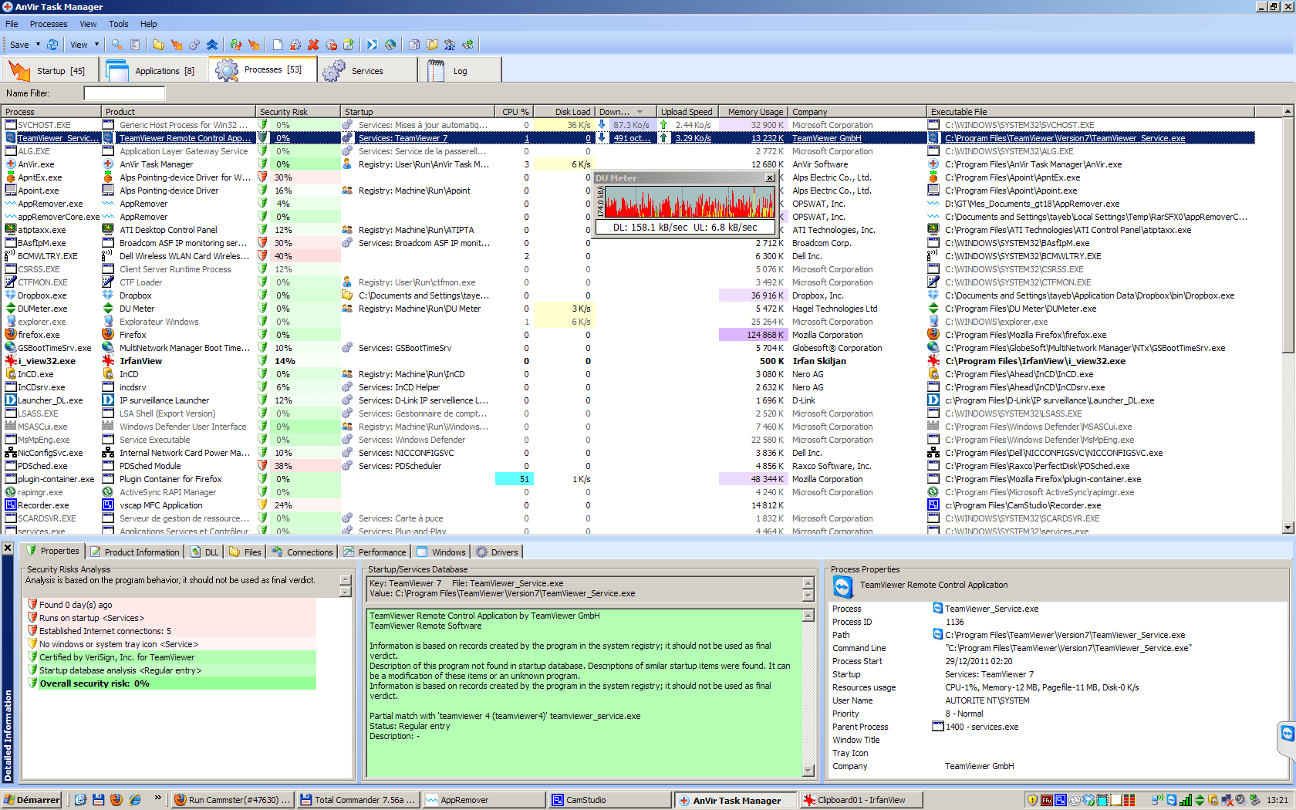
Task: Open the Connections detail tab
Action: (x=302, y=552)
